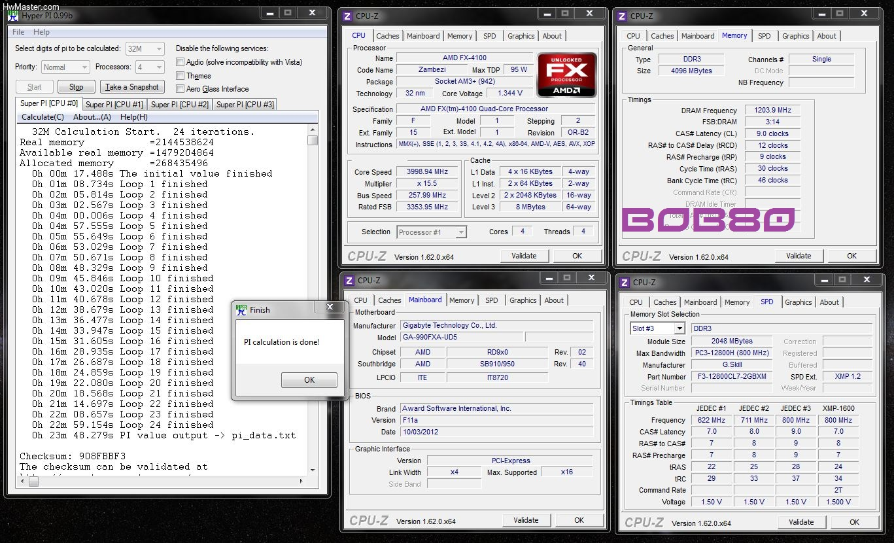The height and width of the screenshot is (543, 894).
Task: Click Take a Snapshot button
Action: click(132, 87)
